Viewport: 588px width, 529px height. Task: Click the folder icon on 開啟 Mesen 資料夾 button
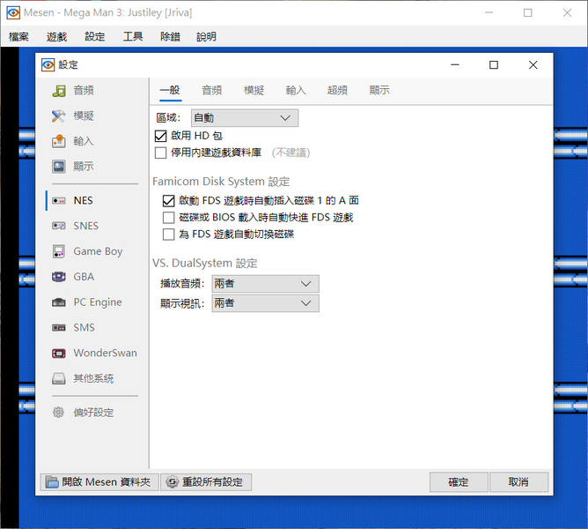point(52,482)
